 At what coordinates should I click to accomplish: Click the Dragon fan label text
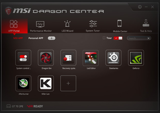pos(47,68)
